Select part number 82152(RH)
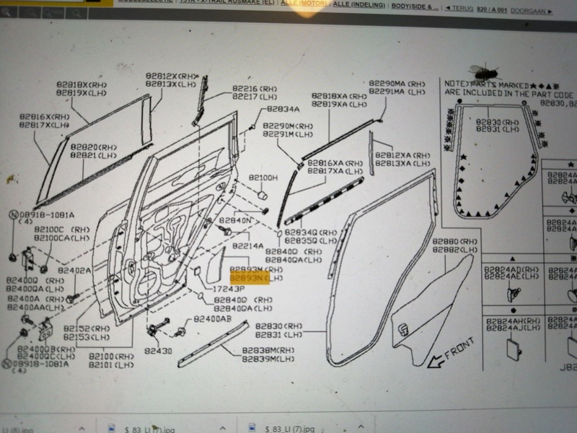The height and width of the screenshot is (433, 577). coord(87,328)
